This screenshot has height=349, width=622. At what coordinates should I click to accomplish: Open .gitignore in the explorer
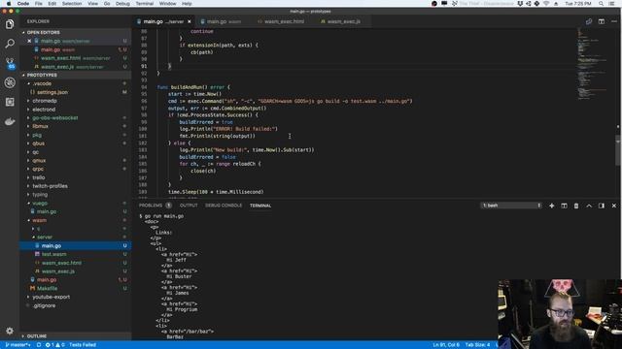(44, 305)
